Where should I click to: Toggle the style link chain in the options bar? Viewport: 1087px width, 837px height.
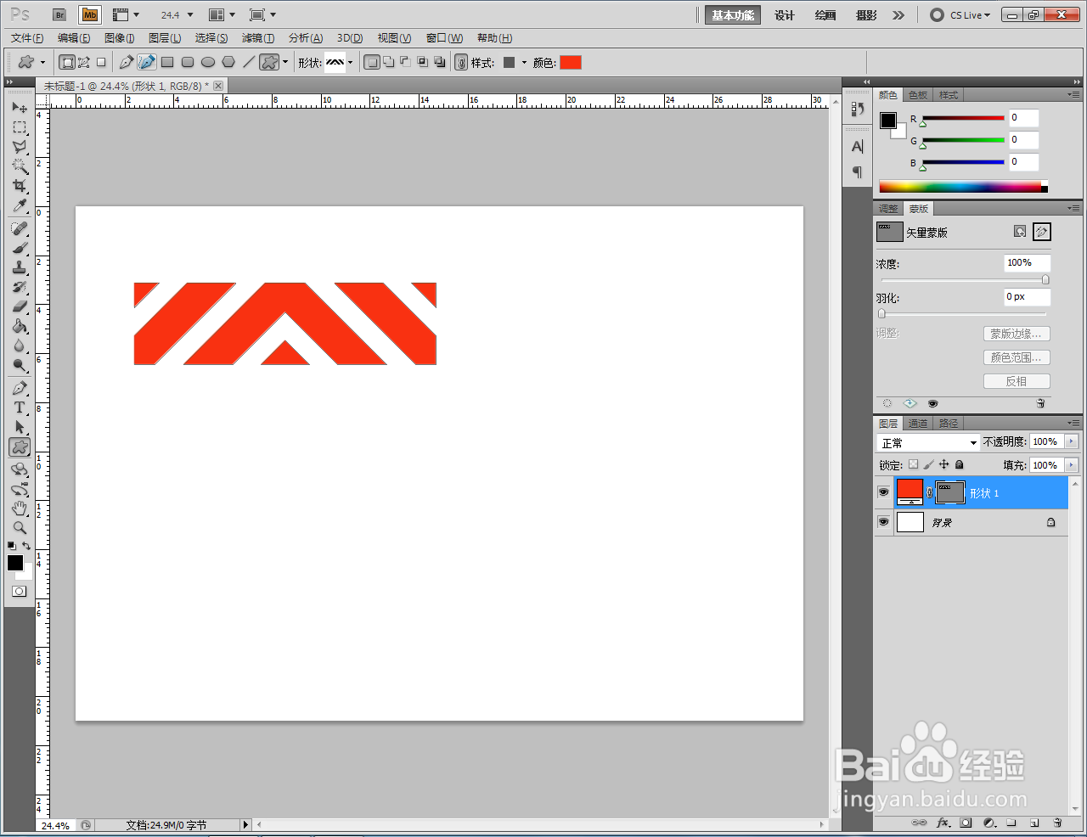[461, 62]
